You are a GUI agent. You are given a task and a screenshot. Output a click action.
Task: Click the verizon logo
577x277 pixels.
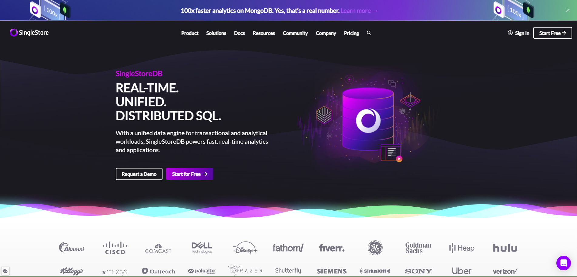coord(505,271)
